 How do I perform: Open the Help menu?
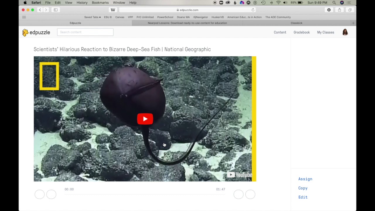133,3
